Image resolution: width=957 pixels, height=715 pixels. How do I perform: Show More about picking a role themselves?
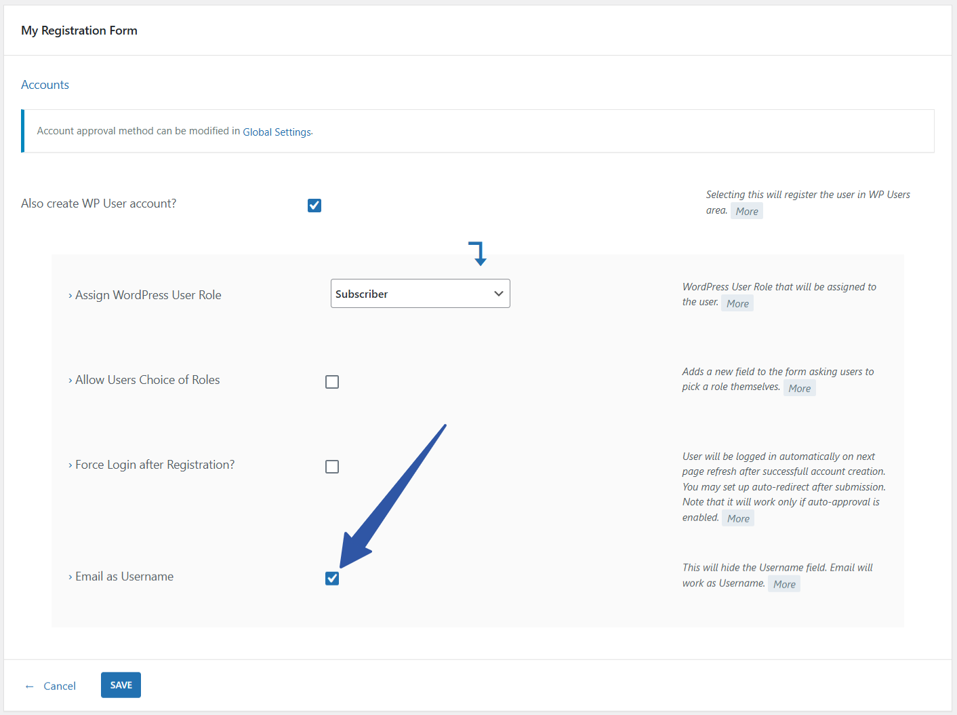799,389
